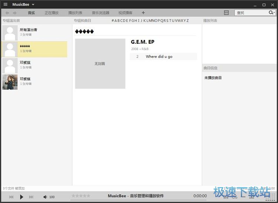Select artist 邓紫琪
278x203 pixels.
point(34,65)
